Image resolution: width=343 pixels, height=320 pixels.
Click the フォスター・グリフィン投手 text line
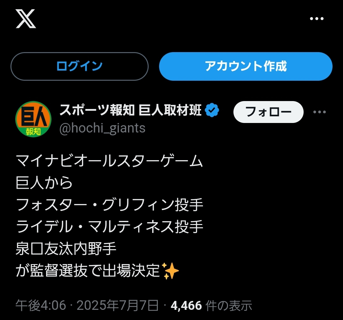109,205
